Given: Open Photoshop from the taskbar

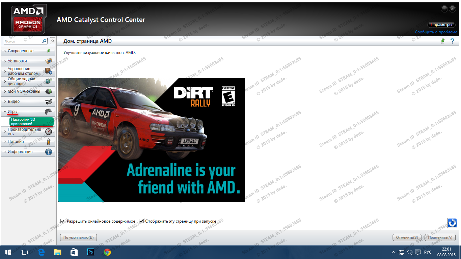Looking at the screenshot, I should pyautogui.click(x=90, y=252).
